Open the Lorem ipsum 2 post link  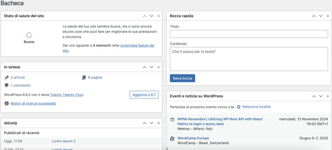point(64,141)
